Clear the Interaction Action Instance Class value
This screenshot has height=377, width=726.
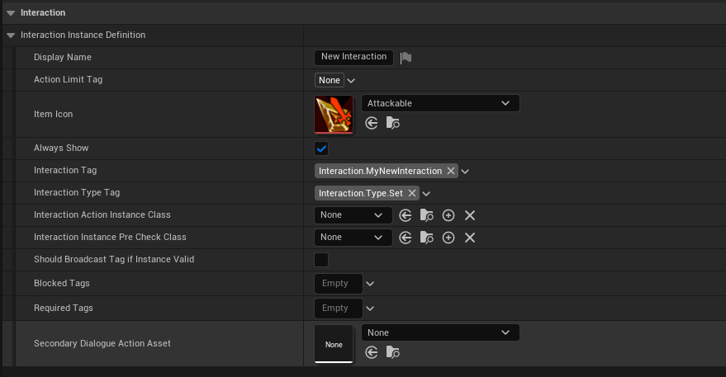coord(470,215)
